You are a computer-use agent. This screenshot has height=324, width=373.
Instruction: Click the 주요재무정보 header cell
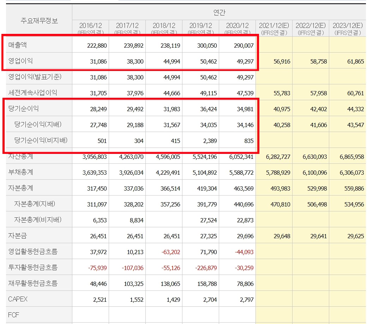coord(39,21)
